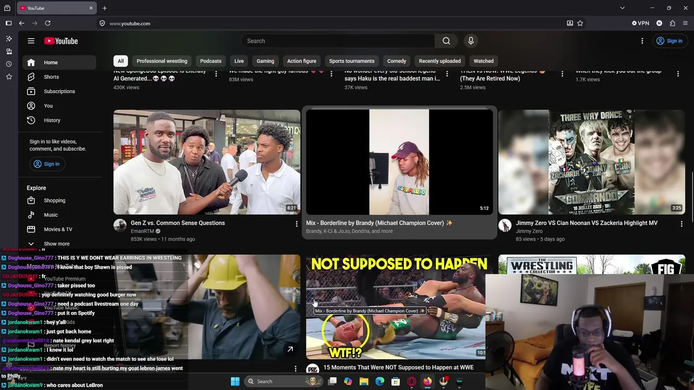This screenshot has height=390, width=694.
Task: Open the YouTube guide hamburger menu
Action: tap(31, 41)
